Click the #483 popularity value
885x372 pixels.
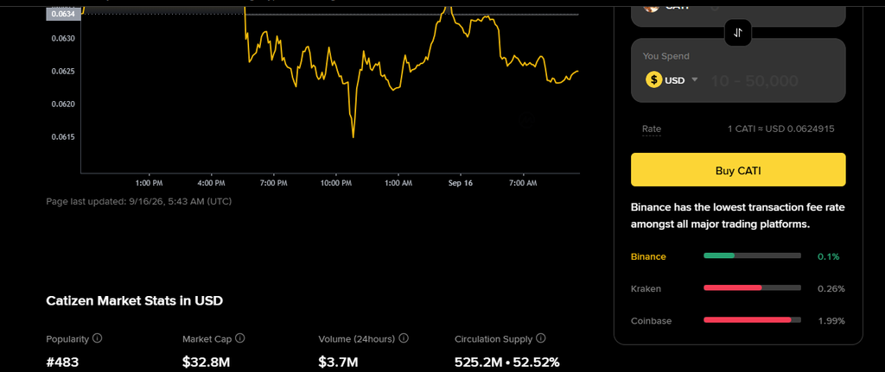pos(62,362)
